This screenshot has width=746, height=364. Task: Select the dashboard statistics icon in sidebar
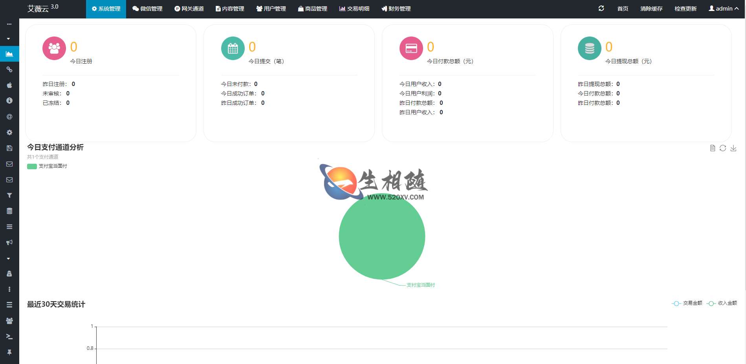[x=9, y=54]
